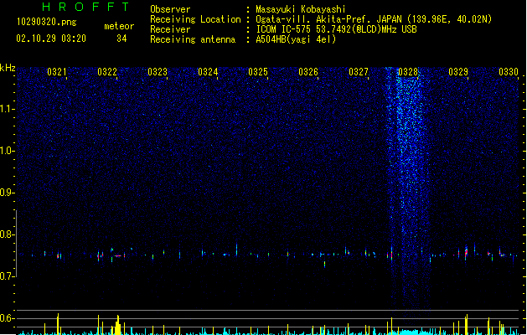The width and height of the screenshot is (527, 335).
Task: Click the observer name Masayuki Kobayashi
Action: tap(301, 9)
